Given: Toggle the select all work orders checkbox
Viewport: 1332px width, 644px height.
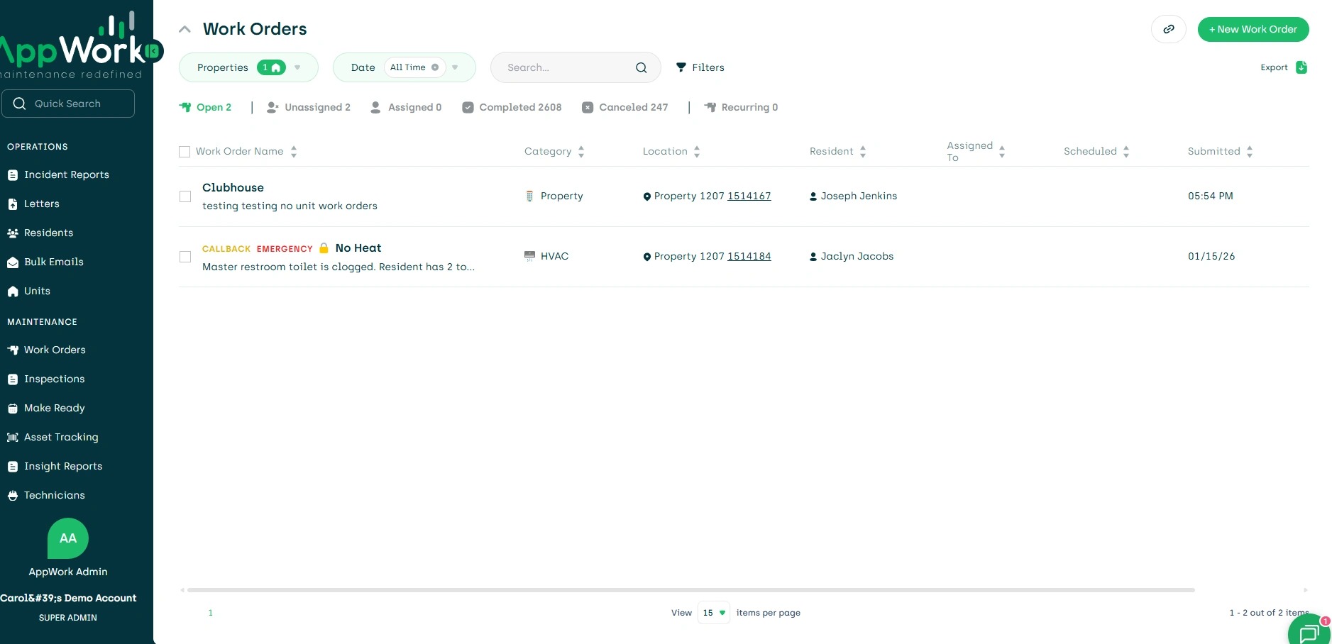Looking at the screenshot, I should tap(185, 152).
